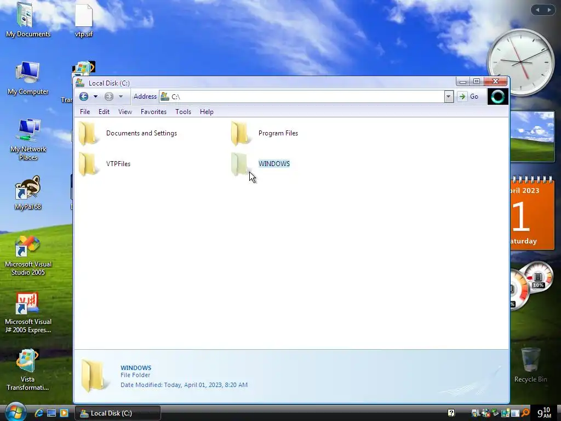The width and height of the screenshot is (561, 421).
Task: Click the slideshow picture gadget
Action: pos(533,136)
